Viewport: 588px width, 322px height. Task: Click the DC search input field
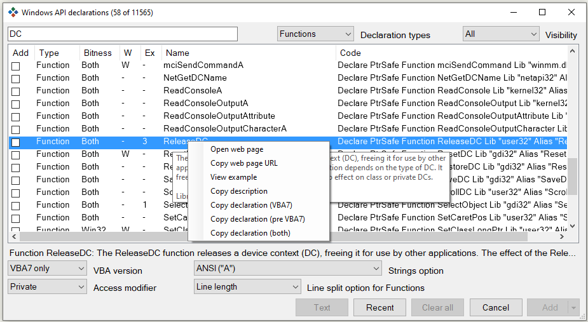(123, 34)
